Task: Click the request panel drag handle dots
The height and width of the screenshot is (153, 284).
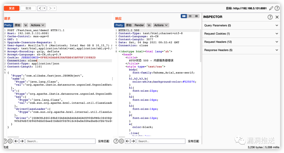Action: click(x=112, y=79)
